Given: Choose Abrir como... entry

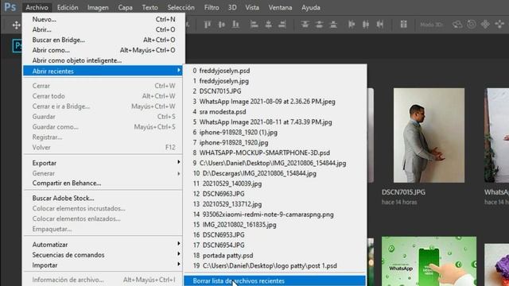Looking at the screenshot, I should pos(103,50).
